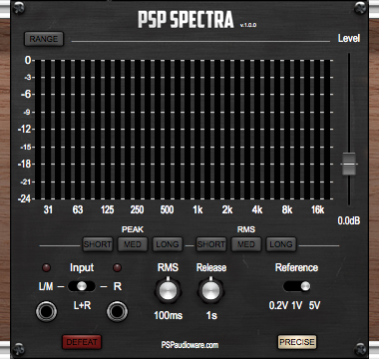
Task: Click the L+R input label
Action: (82, 305)
